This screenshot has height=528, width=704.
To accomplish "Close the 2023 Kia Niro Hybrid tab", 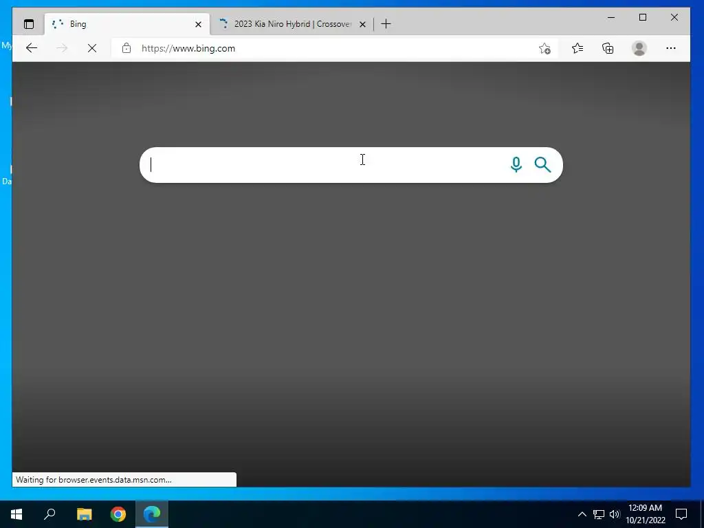I will tap(362, 24).
